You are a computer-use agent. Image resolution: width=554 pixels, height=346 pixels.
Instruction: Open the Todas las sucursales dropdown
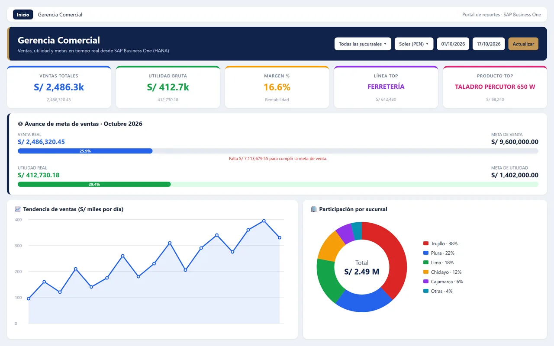(363, 44)
